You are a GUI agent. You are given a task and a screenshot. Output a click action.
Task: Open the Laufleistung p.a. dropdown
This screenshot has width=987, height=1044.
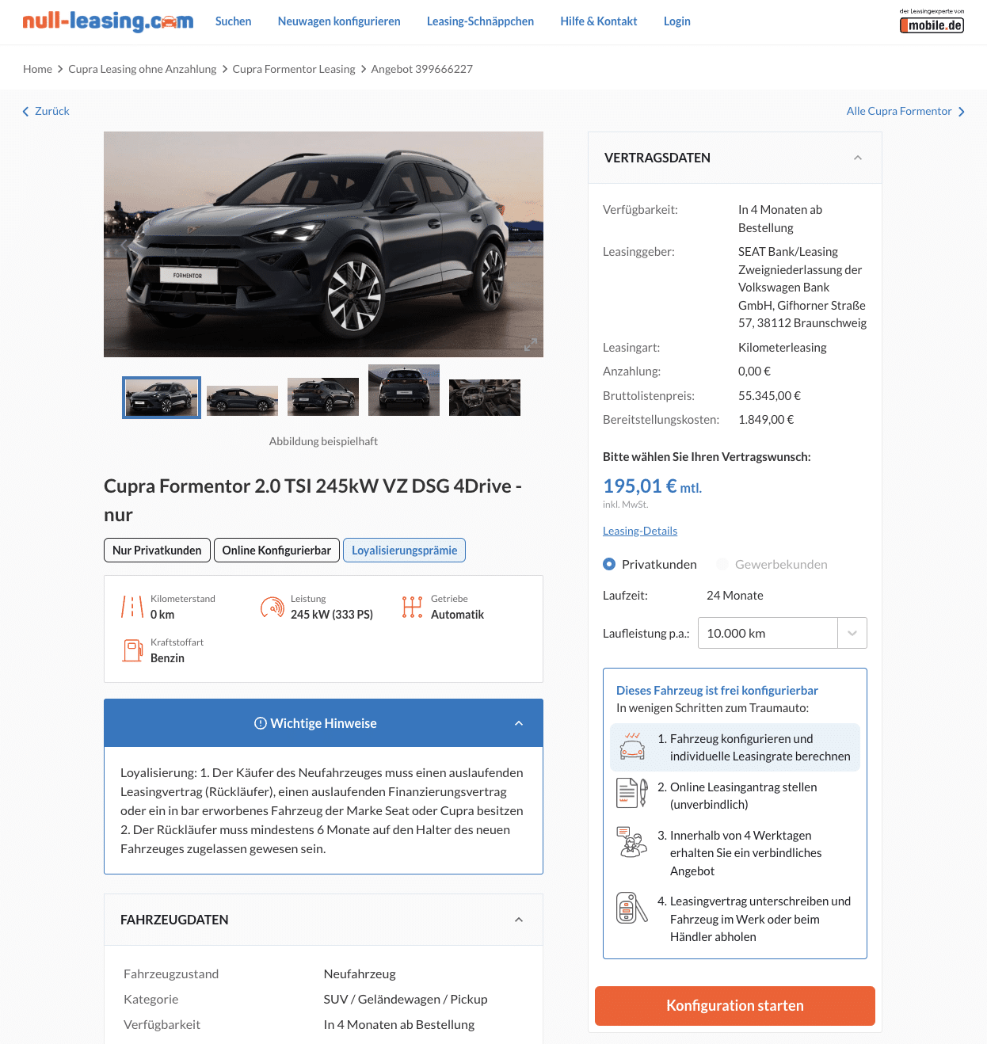[x=783, y=633]
